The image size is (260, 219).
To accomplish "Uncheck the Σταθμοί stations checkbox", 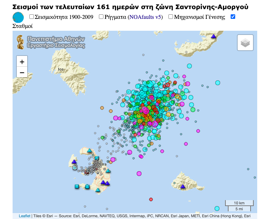I will pyautogui.click(x=233, y=16).
